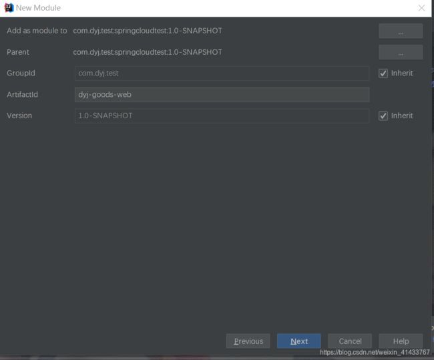Cancel the New Module wizard

point(350,341)
